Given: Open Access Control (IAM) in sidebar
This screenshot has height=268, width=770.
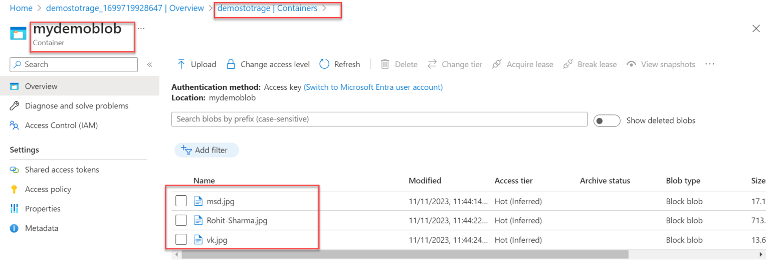Looking at the screenshot, I should pyautogui.click(x=61, y=125).
